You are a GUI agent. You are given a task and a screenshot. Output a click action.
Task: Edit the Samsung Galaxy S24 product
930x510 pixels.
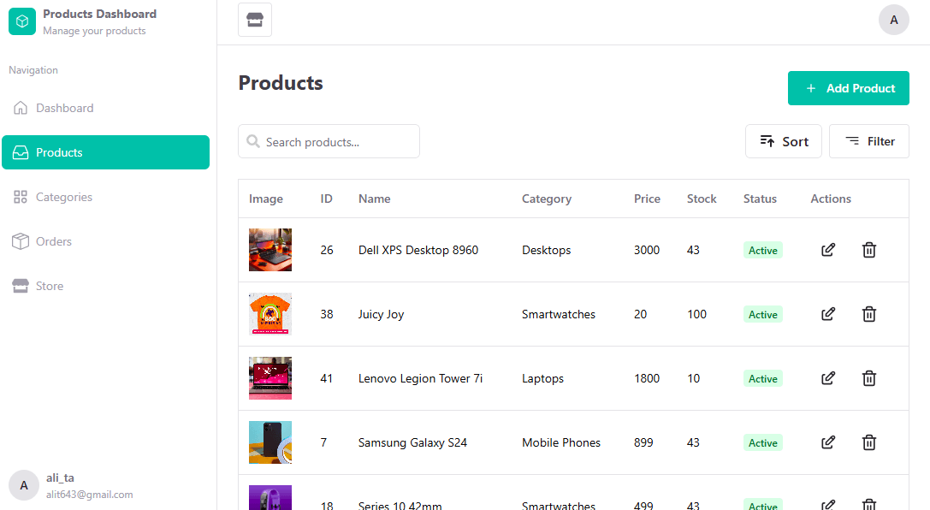[x=828, y=442]
